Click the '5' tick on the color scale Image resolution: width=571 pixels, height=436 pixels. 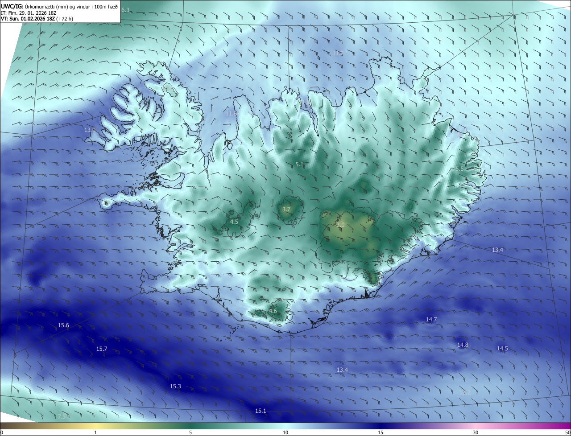pyautogui.click(x=190, y=432)
